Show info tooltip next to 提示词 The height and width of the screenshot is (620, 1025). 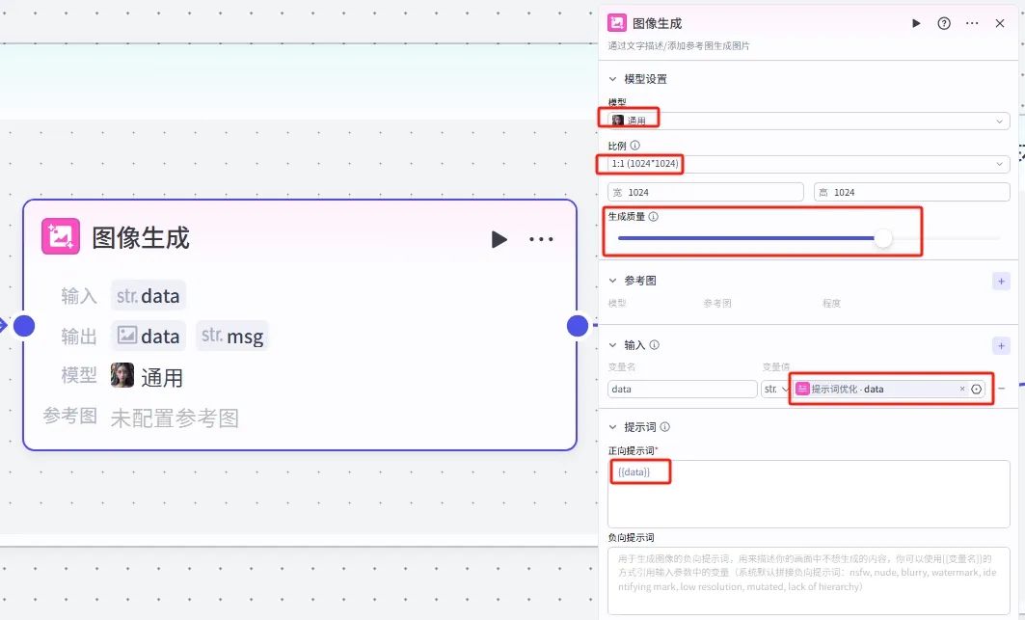(x=664, y=427)
